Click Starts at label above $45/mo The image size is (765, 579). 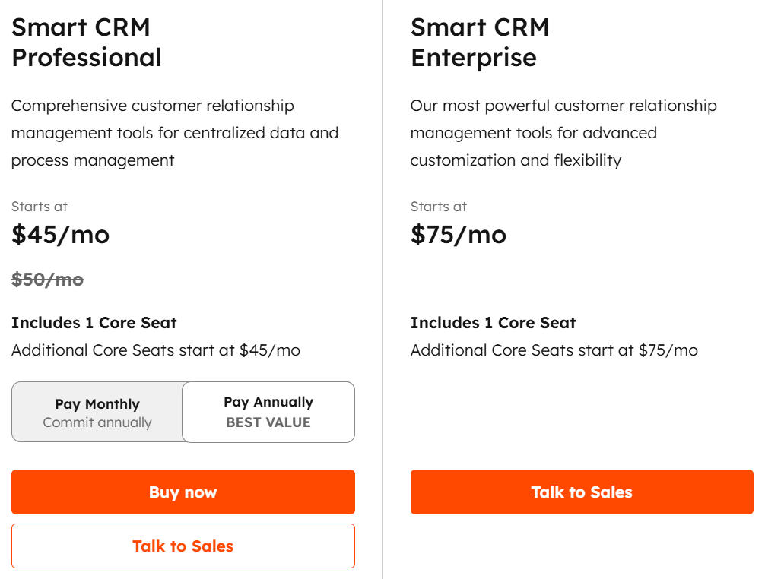40,207
